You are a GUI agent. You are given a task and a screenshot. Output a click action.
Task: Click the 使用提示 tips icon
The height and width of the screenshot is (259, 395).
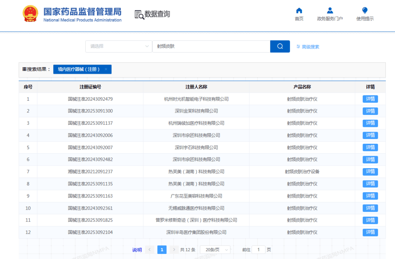click(x=365, y=10)
